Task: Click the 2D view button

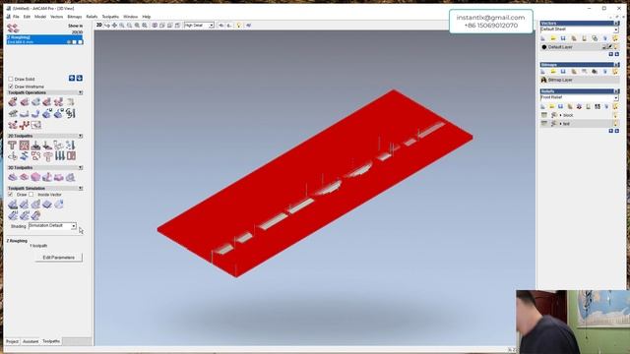Action: 99,26
